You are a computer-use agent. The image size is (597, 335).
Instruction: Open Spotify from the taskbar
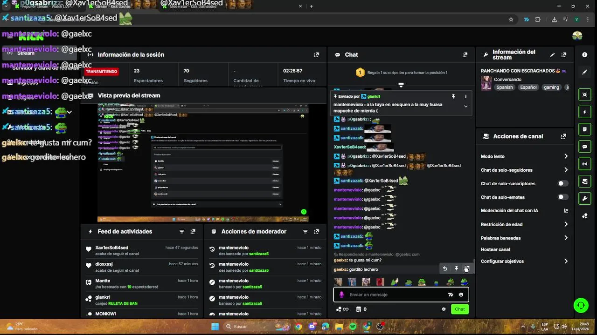(x=353, y=327)
